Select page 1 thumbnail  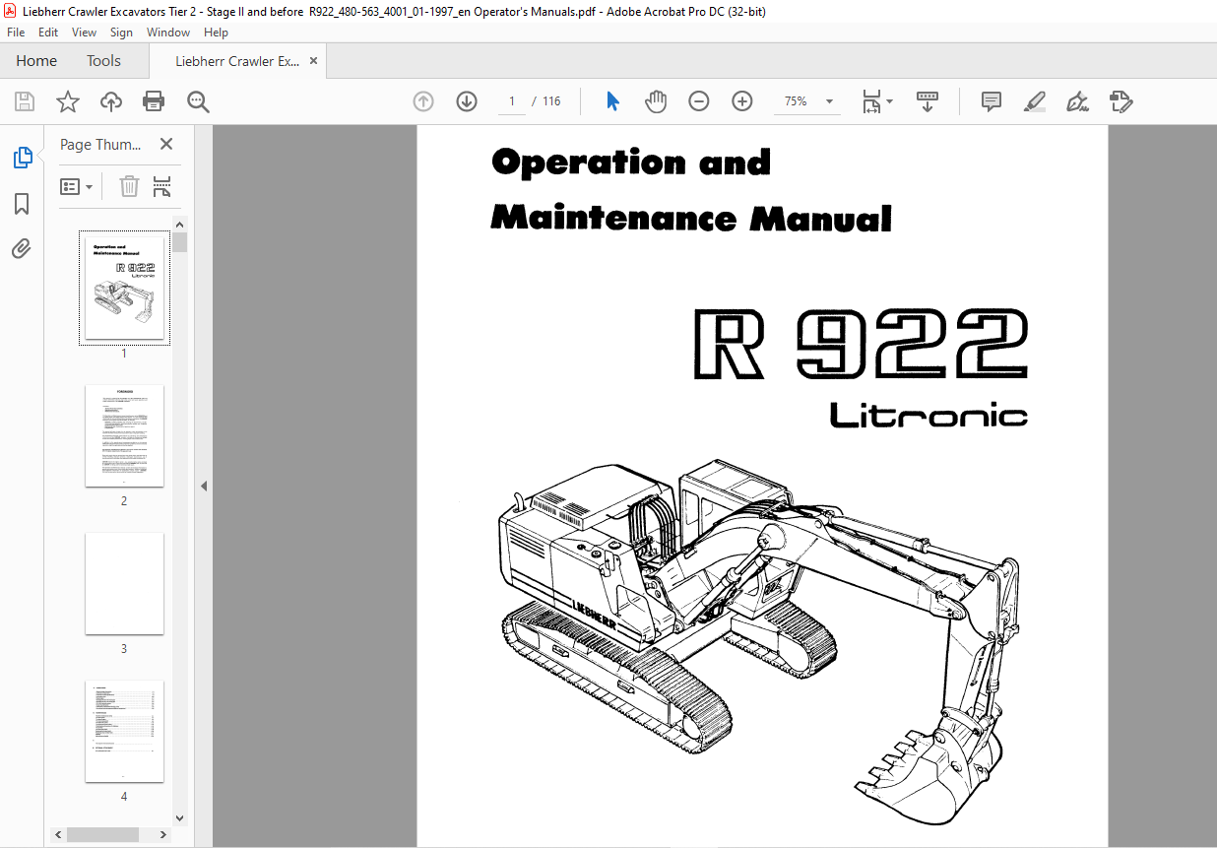click(x=124, y=288)
